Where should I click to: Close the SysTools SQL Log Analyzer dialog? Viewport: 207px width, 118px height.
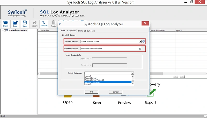(x=145, y=23)
